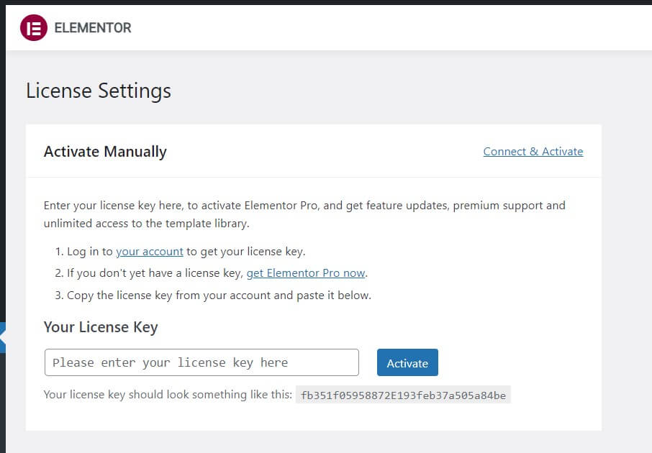Click the ELEMENTOR brand name text
The height and width of the screenshot is (453, 652).
tap(93, 28)
